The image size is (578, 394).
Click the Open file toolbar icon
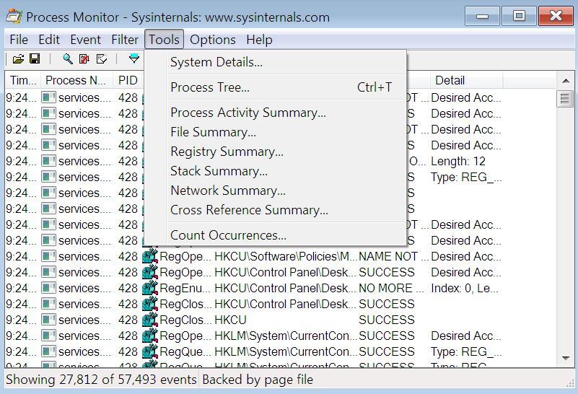tap(18, 58)
